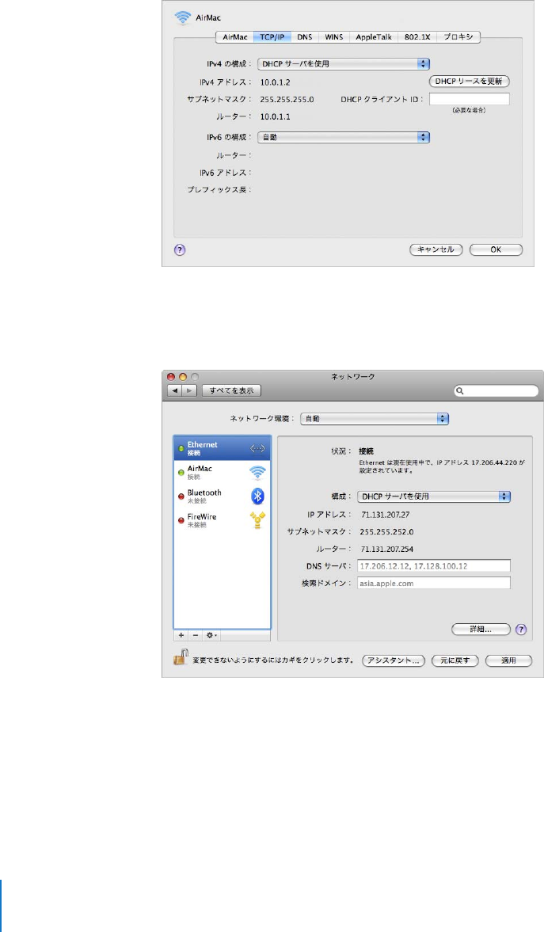Click the DNS サーバ field

click(x=433, y=566)
